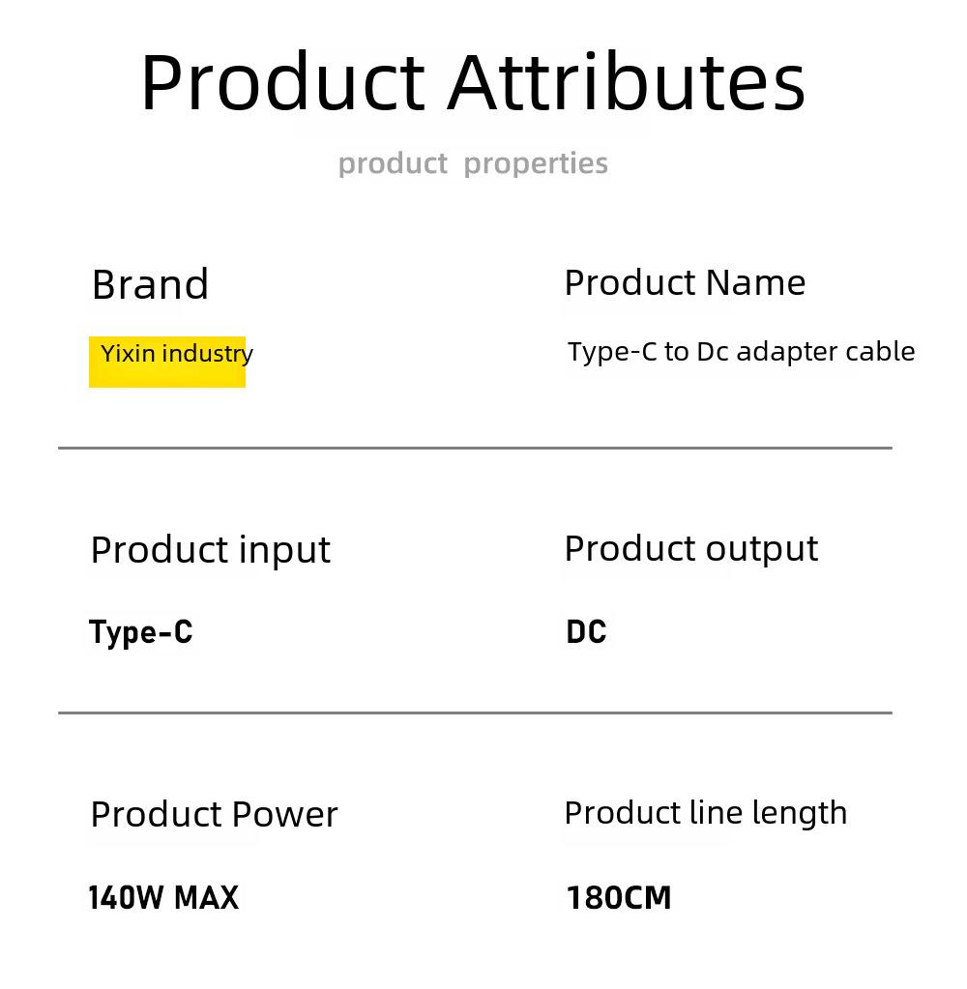
Task: Select the product properties subtitle
Action: click(473, 163)
